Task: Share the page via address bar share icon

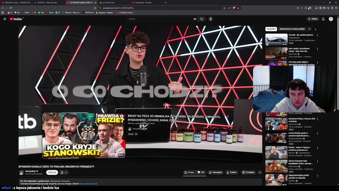Action: (229, 8)
